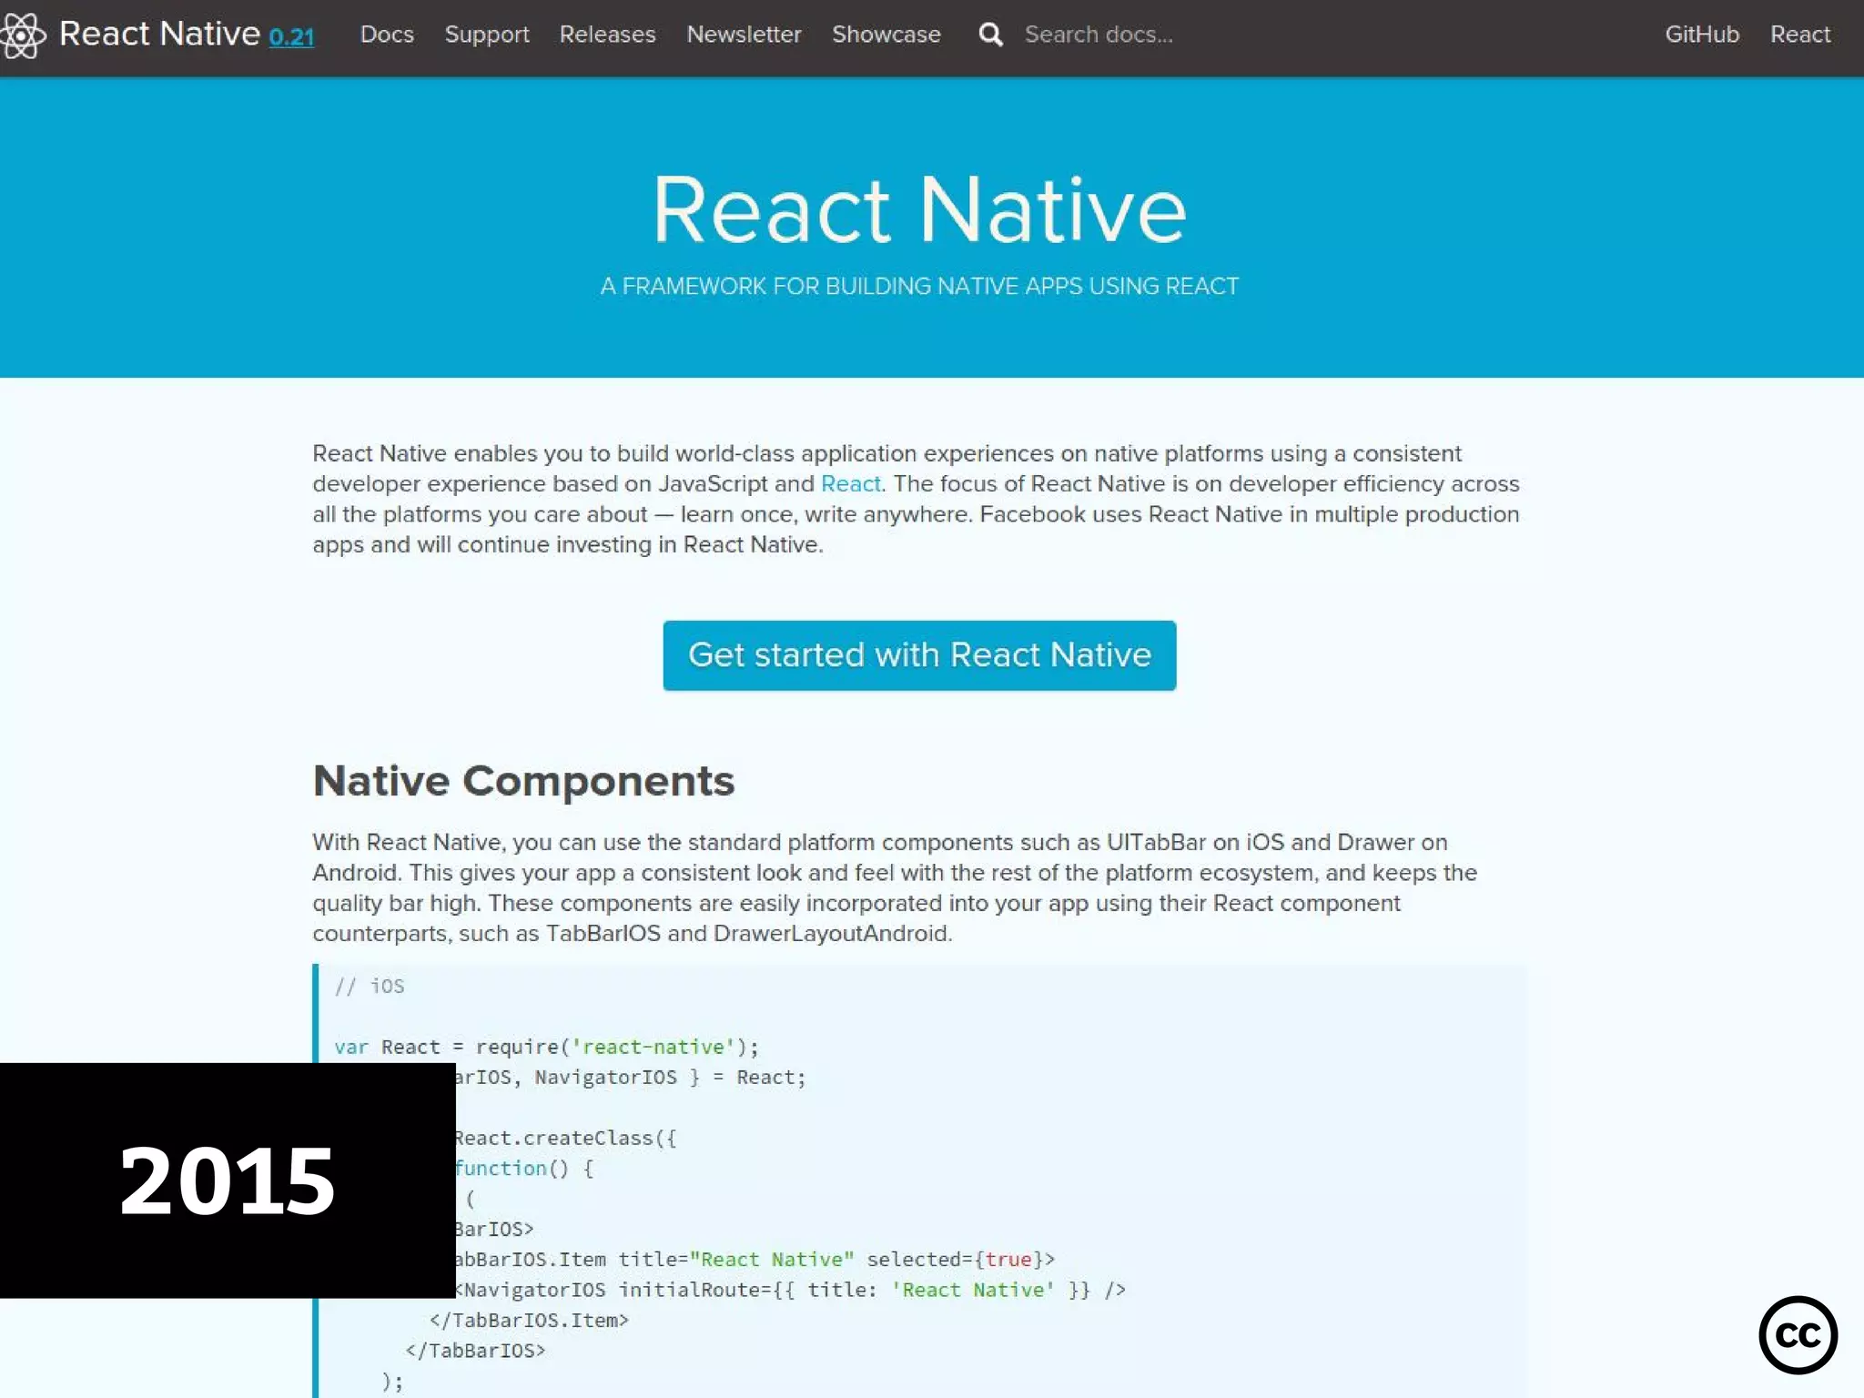This screenshot has height=1398, width=1864.
Task: Click the hero tagline about building native apps
Action: coord(919,286)
